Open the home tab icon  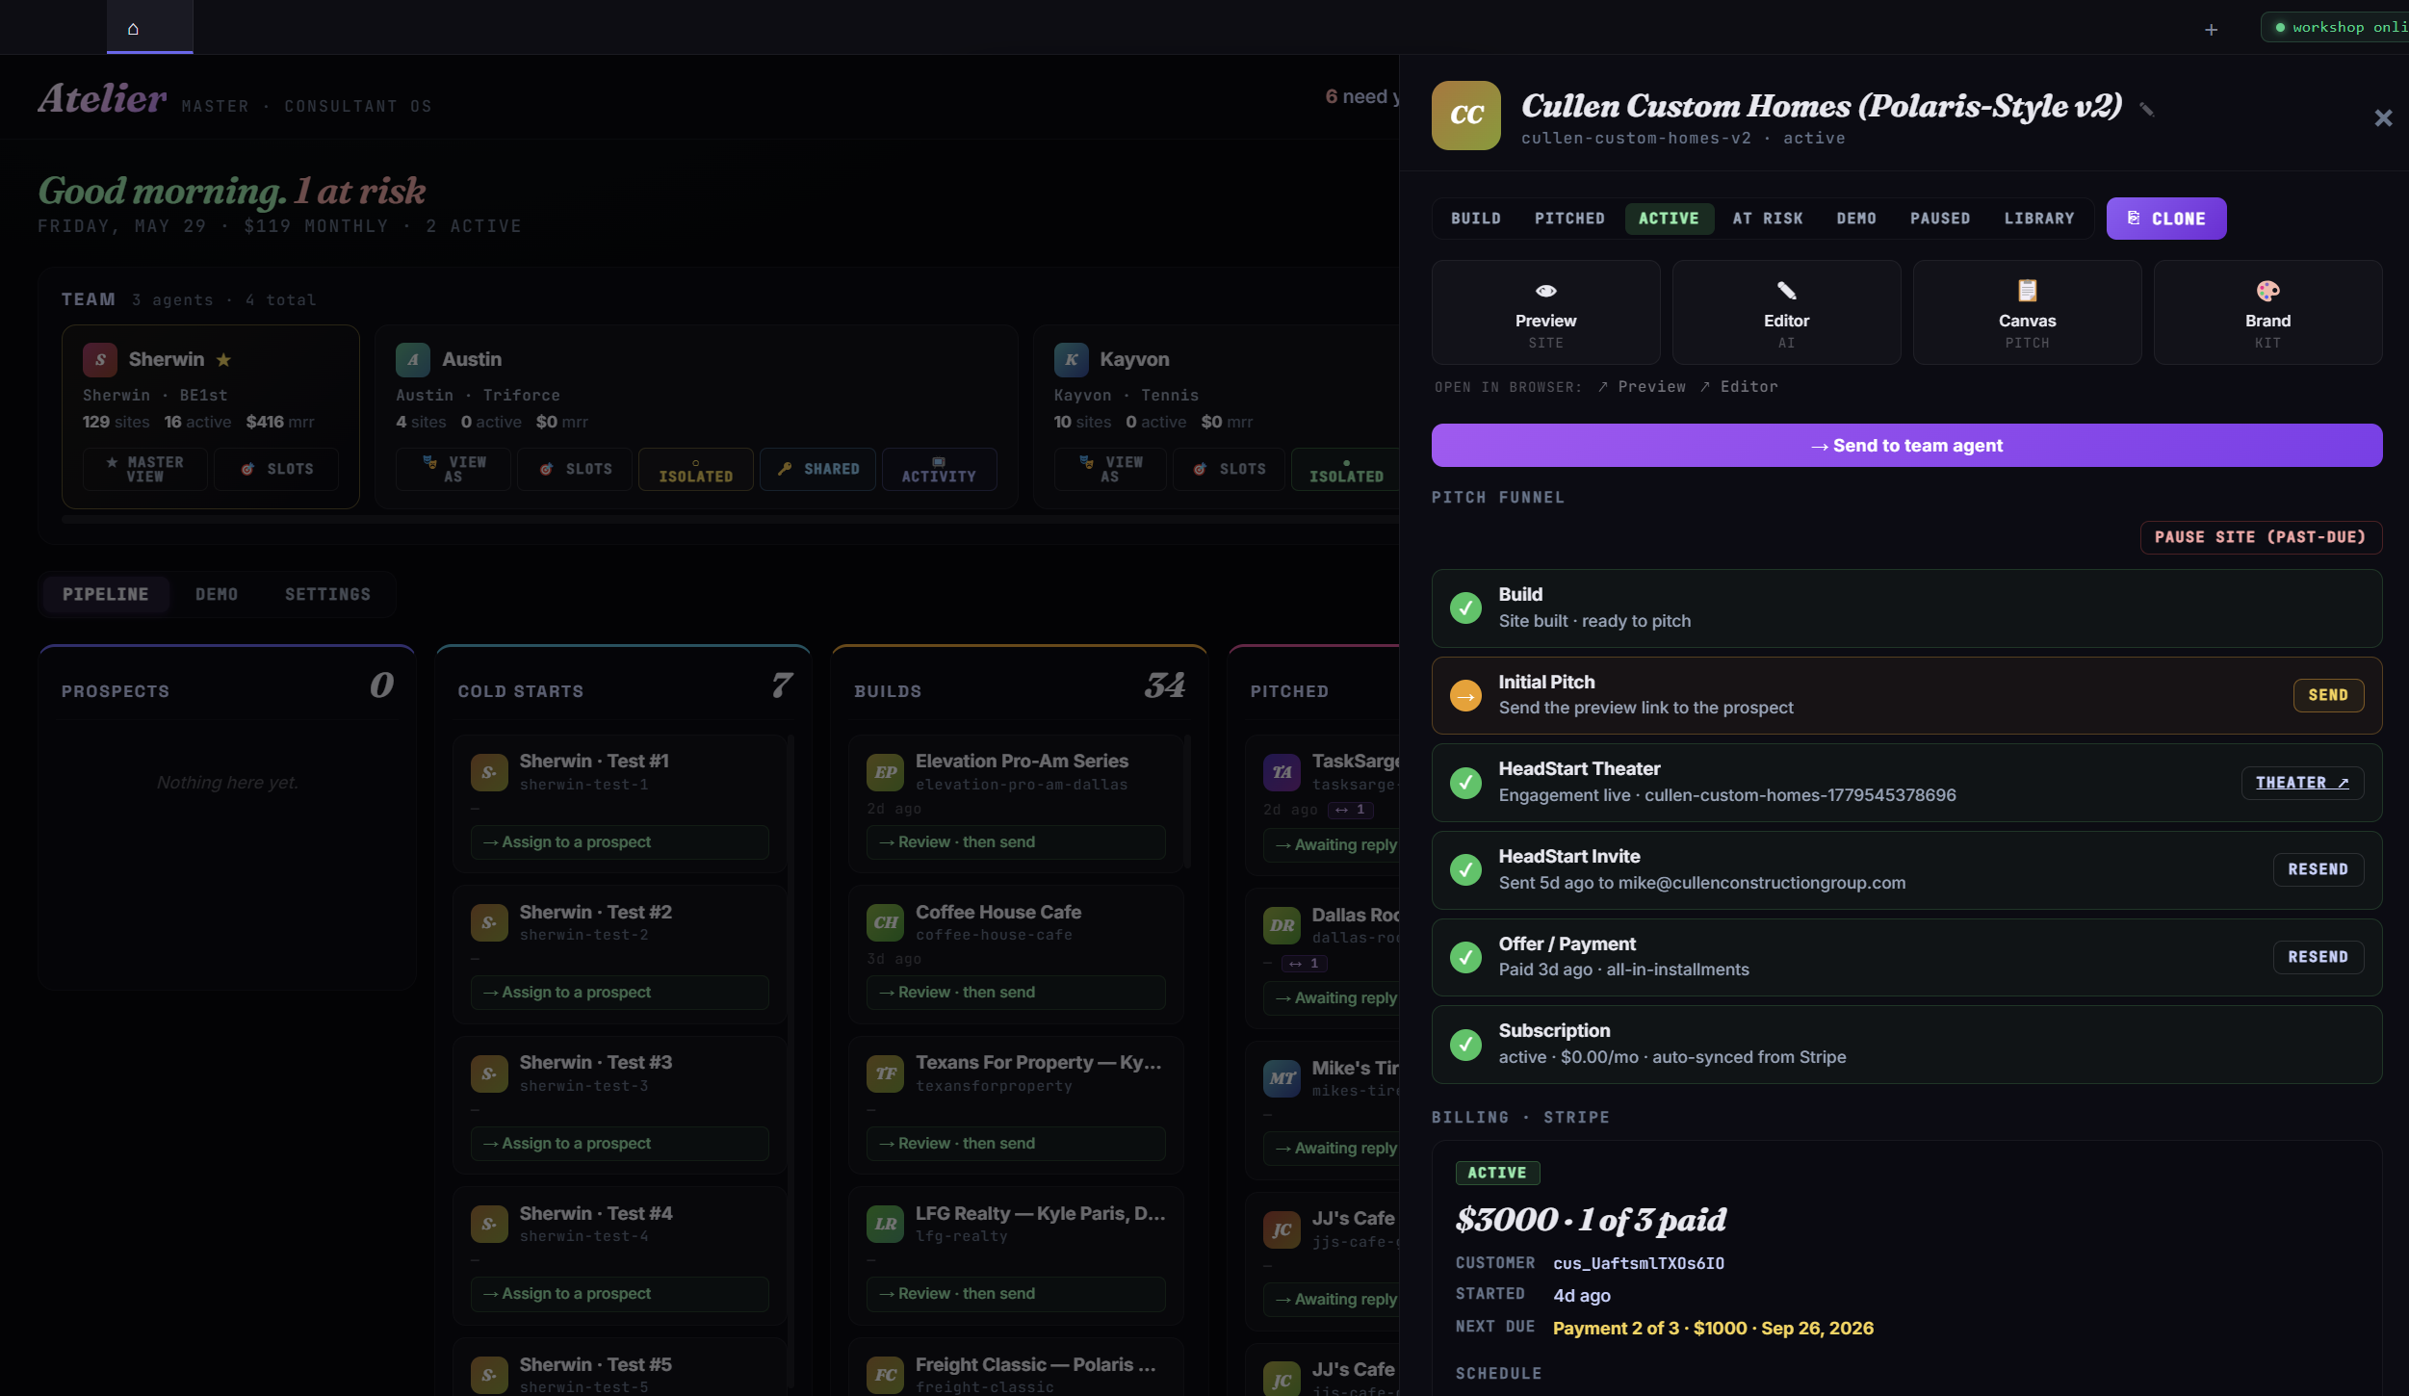[x=133, y=28]
